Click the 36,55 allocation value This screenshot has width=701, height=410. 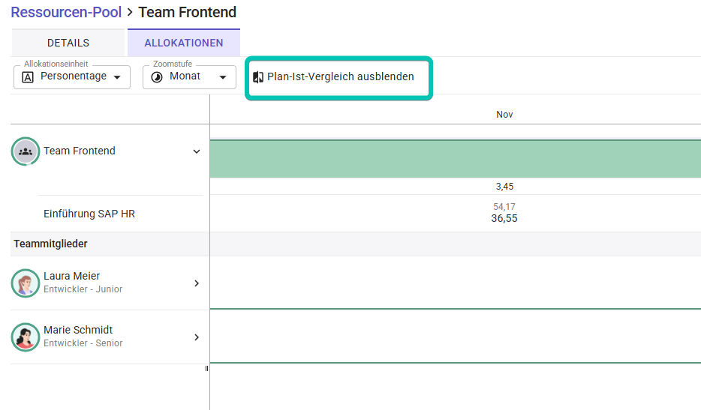coord(504,219)
